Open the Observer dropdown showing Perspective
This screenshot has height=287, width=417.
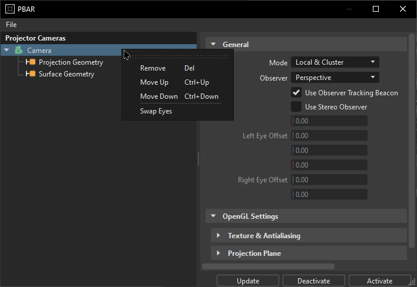pyautogui.click(x=335, y=78)
